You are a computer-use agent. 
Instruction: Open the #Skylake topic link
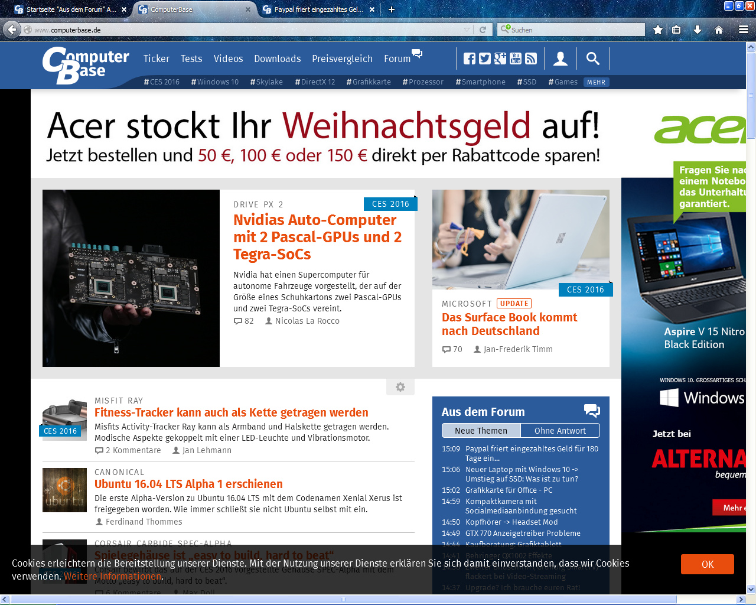(266, 82)
